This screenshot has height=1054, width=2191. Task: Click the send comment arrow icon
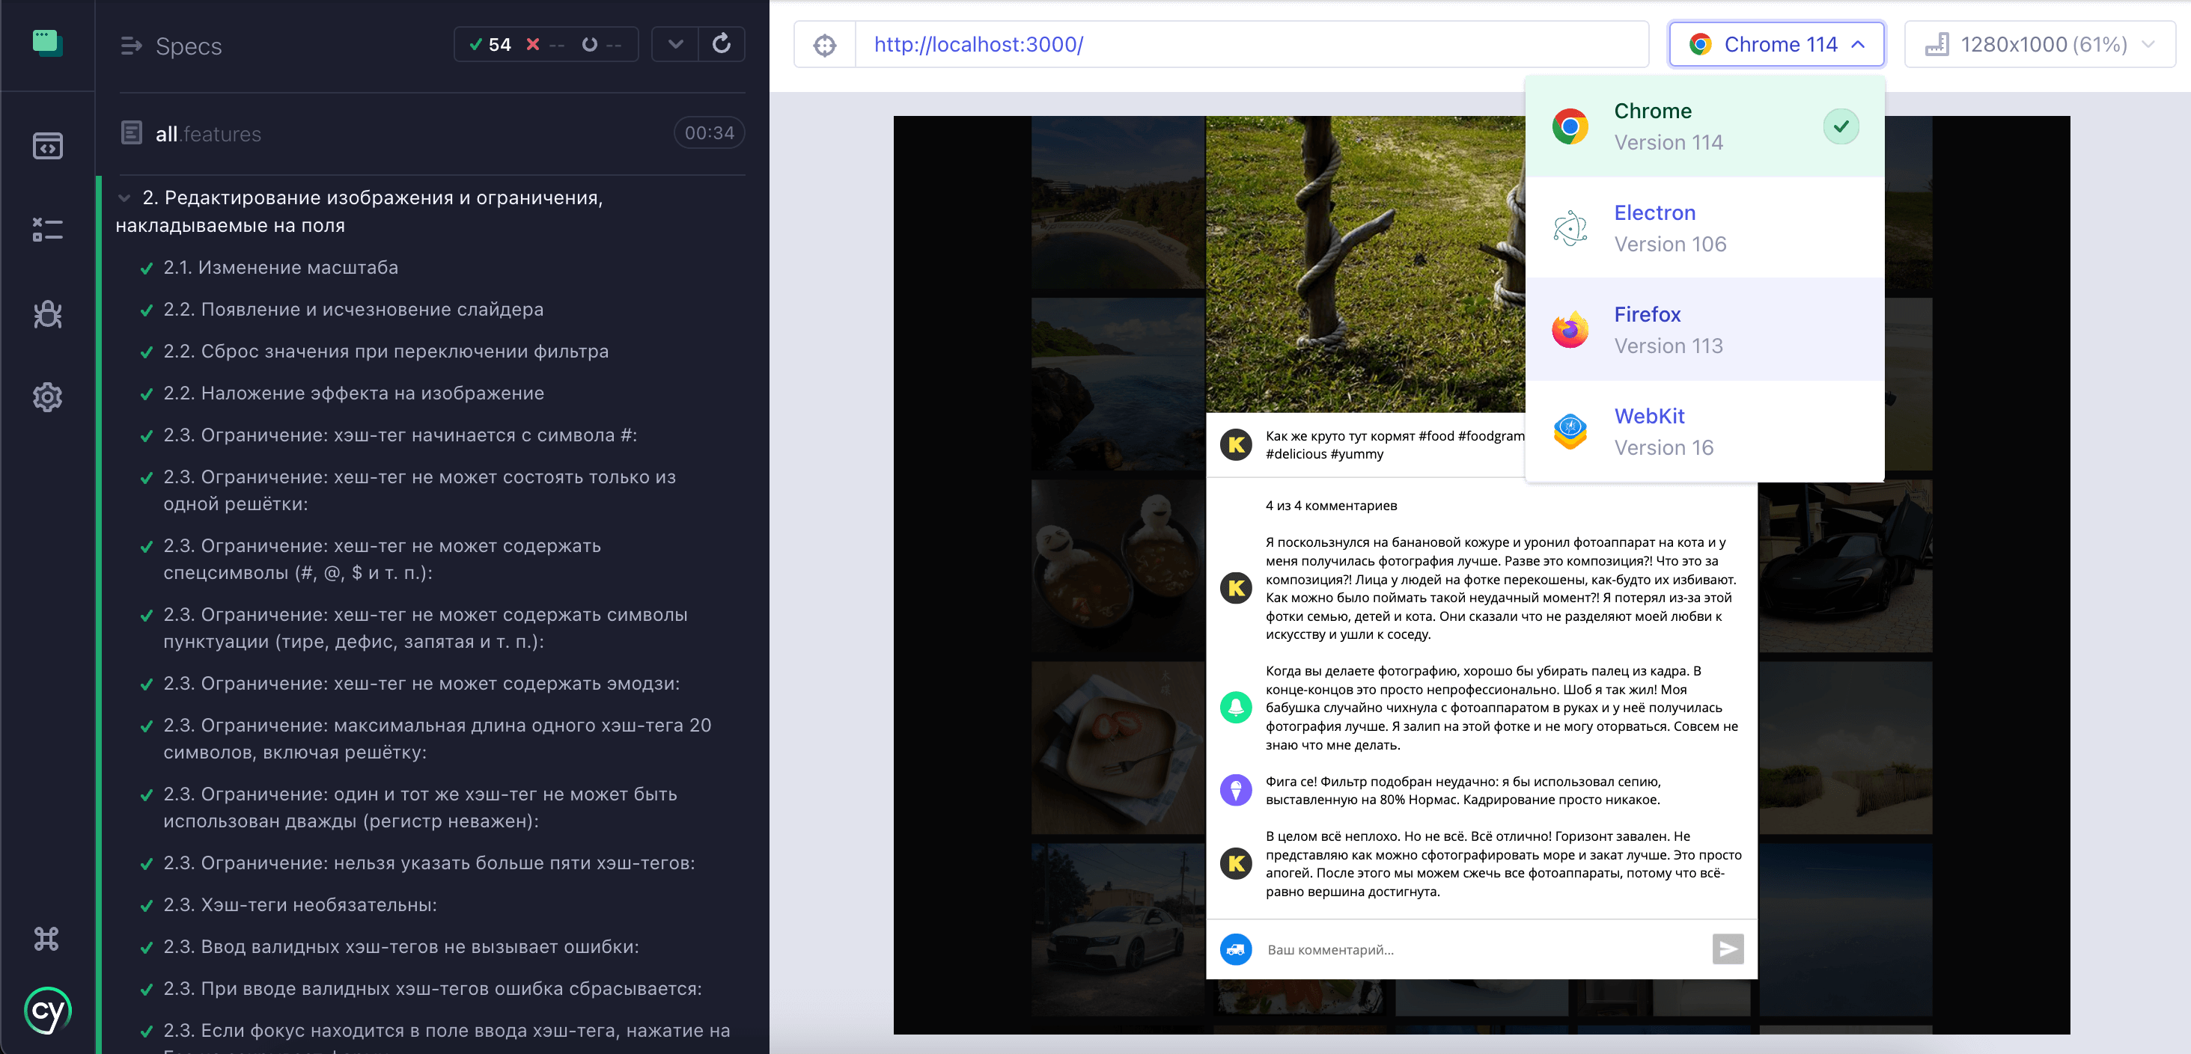click(1727, 949)
